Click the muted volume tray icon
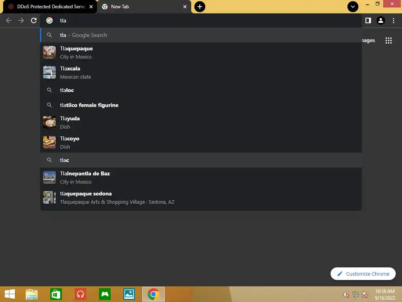The width and height of the screenshot is (402, 302). (x=346, y=295)
